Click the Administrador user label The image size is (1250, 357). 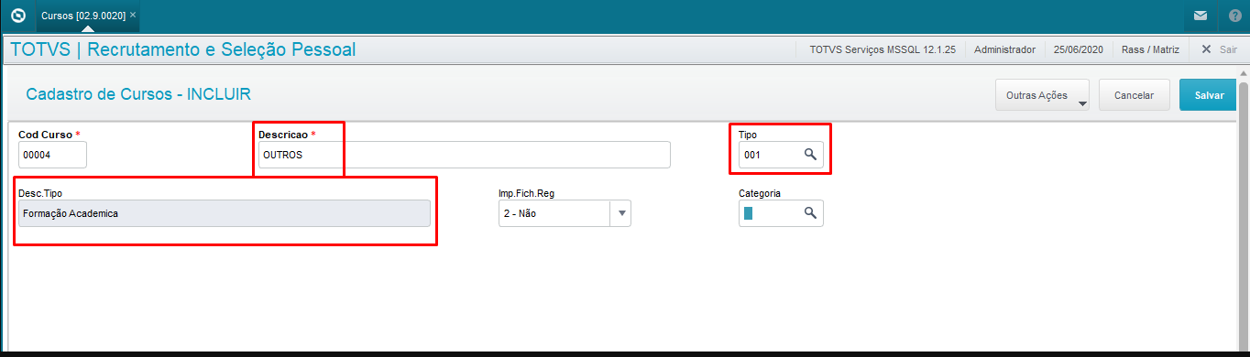[1004, 49]
